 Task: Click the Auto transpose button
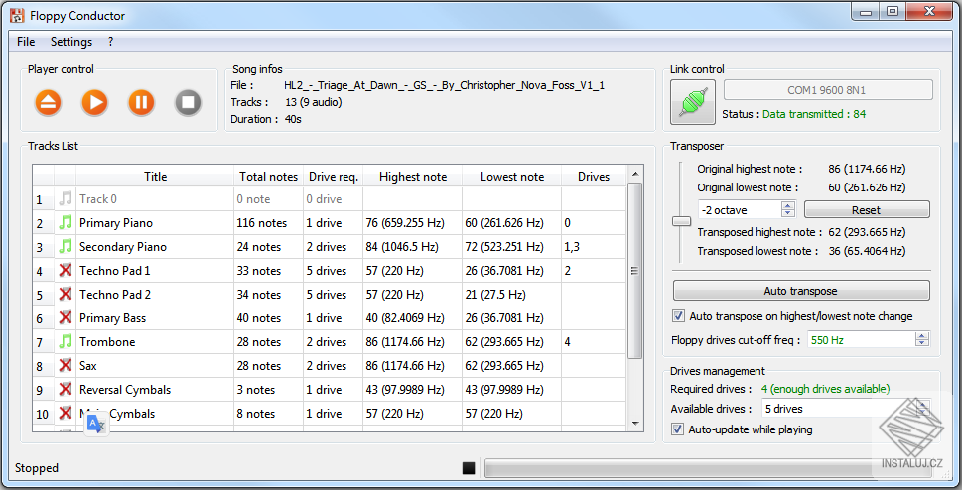click(800, 291)
